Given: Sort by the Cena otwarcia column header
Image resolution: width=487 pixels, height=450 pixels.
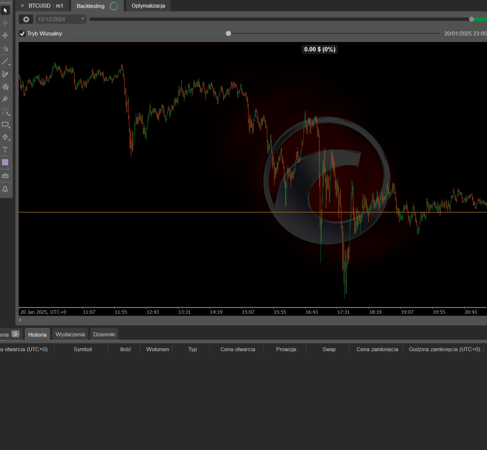Looking at the screenshot, I should pos(238,350).
